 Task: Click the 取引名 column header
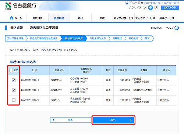coord(166,70)
